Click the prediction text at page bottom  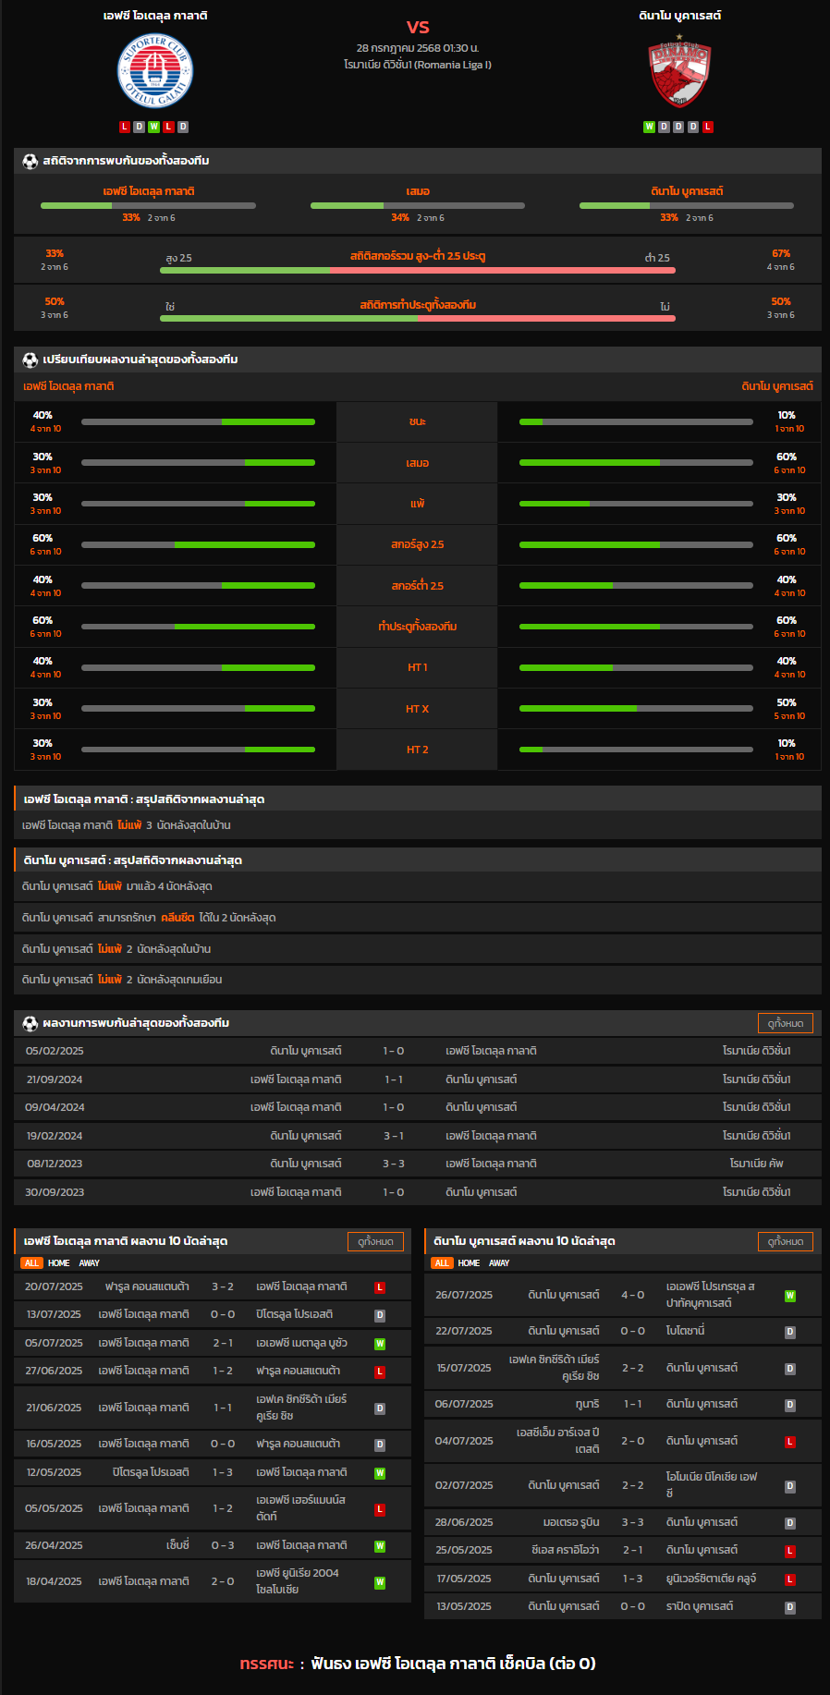[x=418, y=1664]
